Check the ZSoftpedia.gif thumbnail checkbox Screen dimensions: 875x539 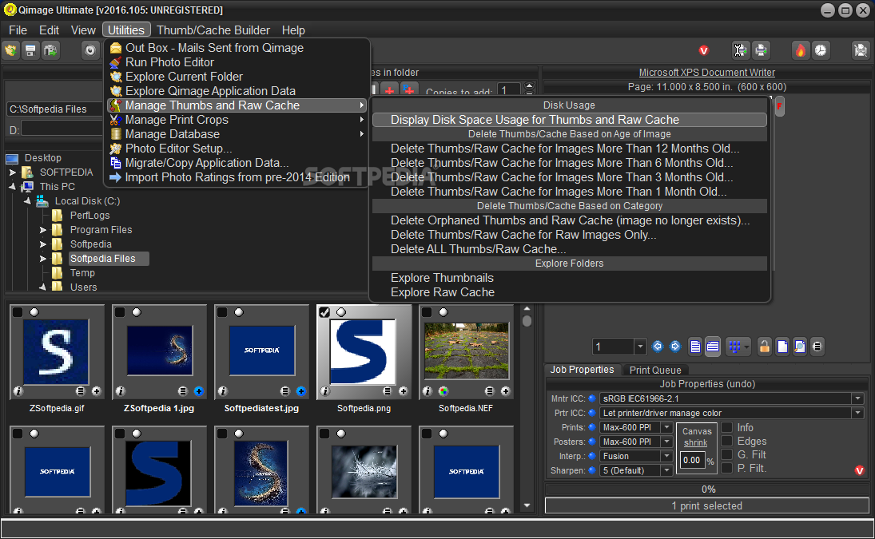(x=18, y=312)
